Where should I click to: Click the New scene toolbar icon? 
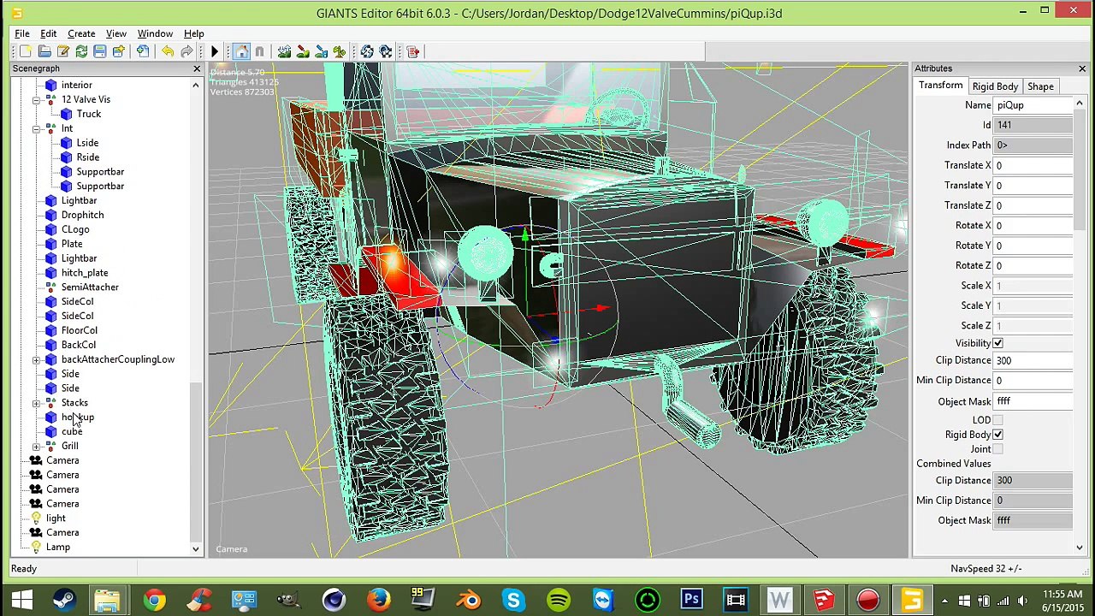26,52
